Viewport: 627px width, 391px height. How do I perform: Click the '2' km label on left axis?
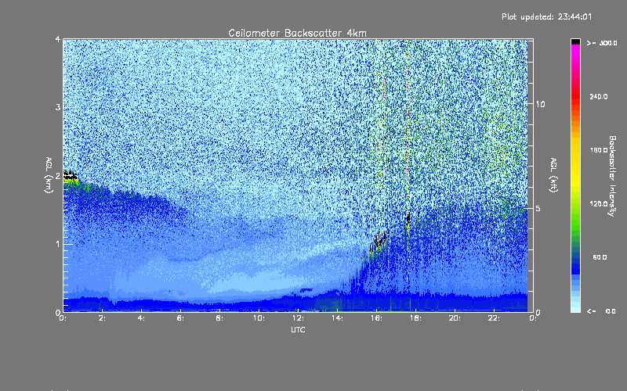tap(58, 175)
